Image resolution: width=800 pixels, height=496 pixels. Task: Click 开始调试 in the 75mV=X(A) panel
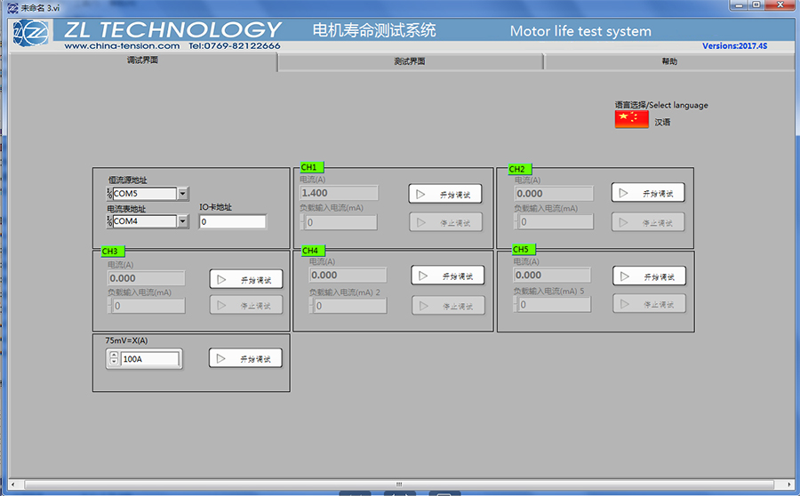point(245,358)
